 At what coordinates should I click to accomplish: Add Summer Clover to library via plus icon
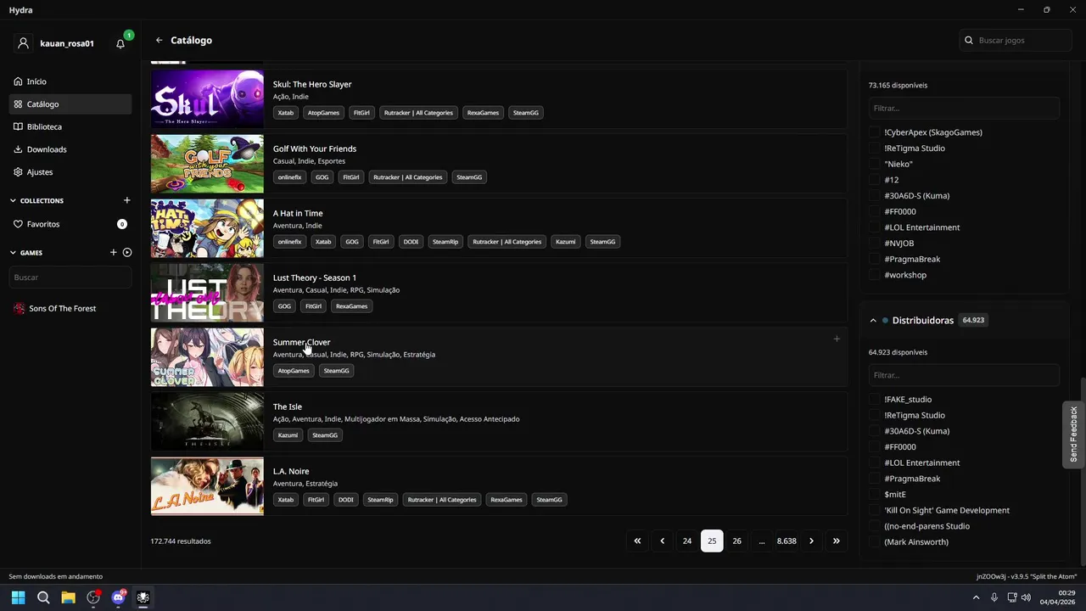(x=837, y=339)
